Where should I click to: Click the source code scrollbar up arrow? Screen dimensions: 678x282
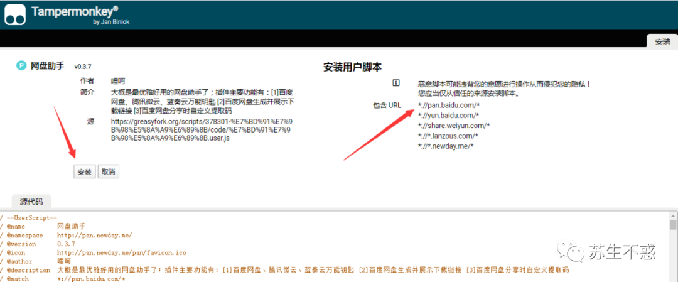coord(673,215)
